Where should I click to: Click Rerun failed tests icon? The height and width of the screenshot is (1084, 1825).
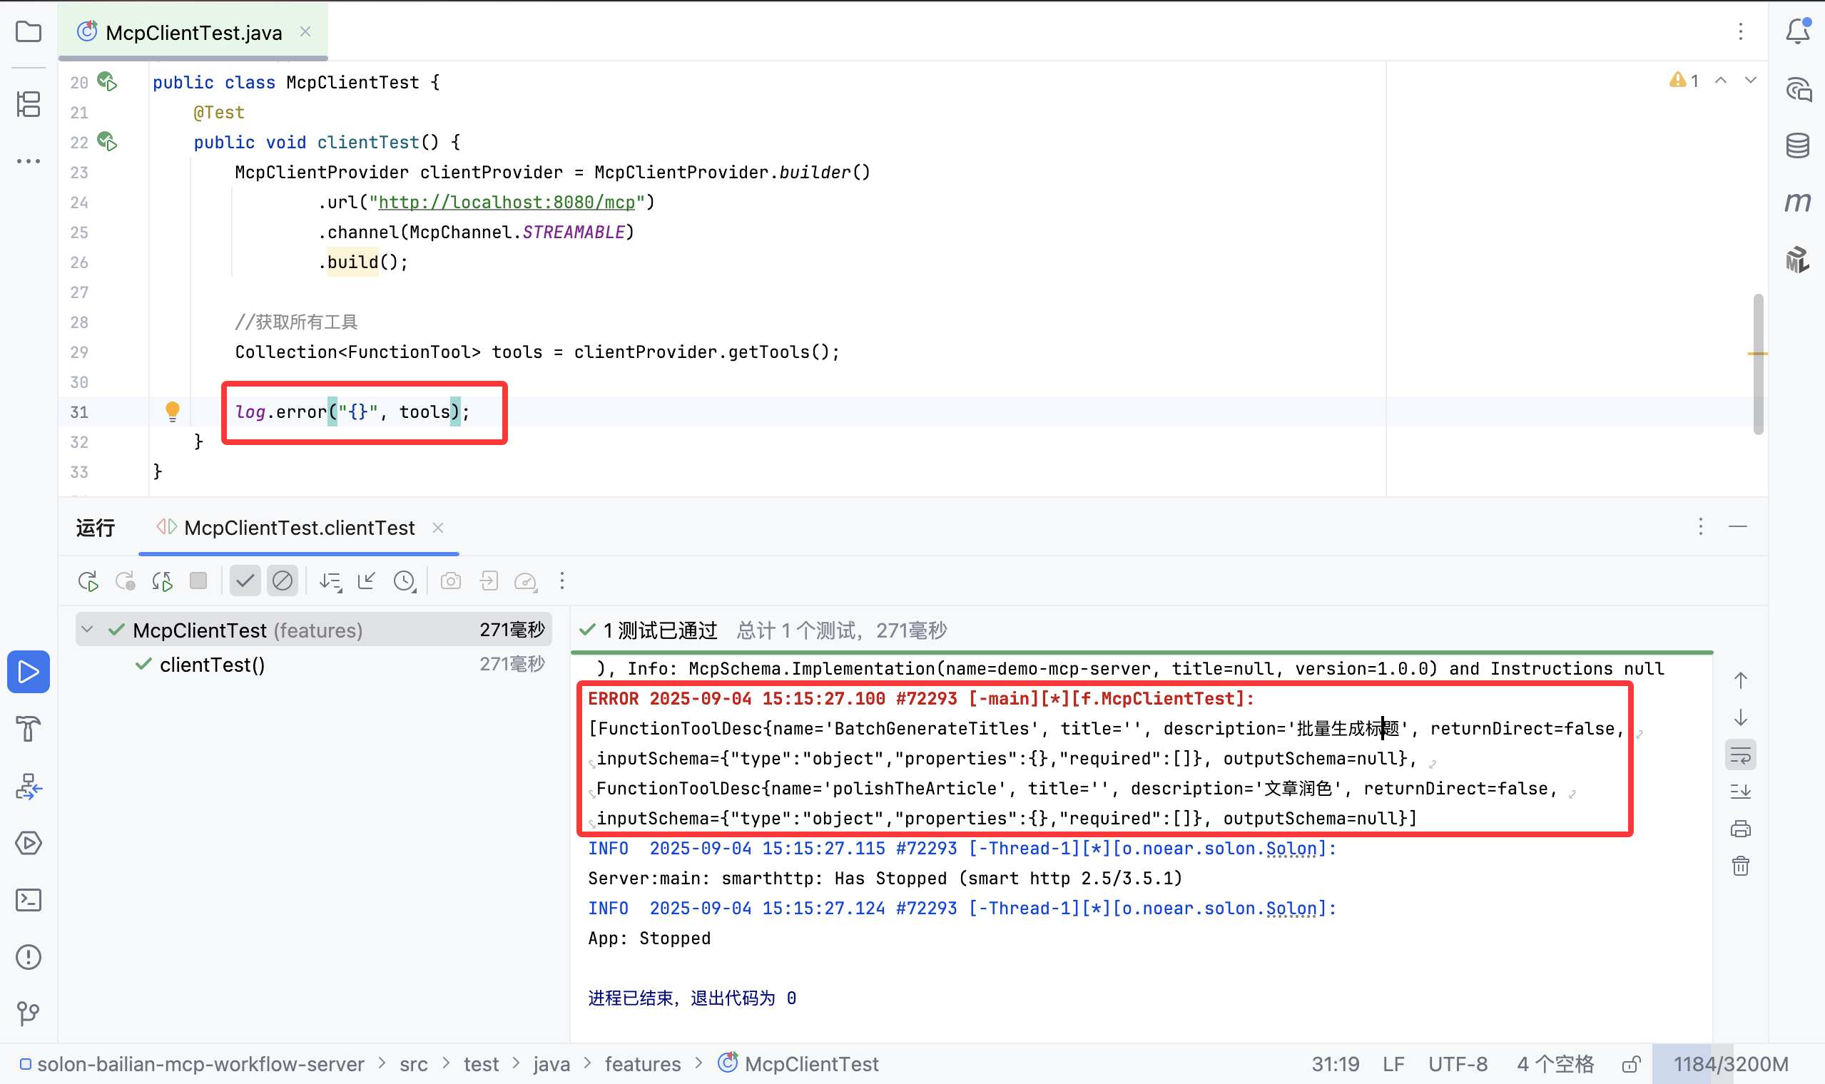(x=125, y=581)
